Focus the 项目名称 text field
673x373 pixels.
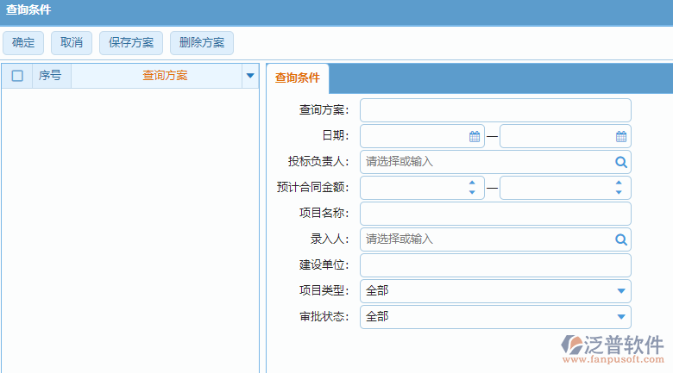[494, 214]
